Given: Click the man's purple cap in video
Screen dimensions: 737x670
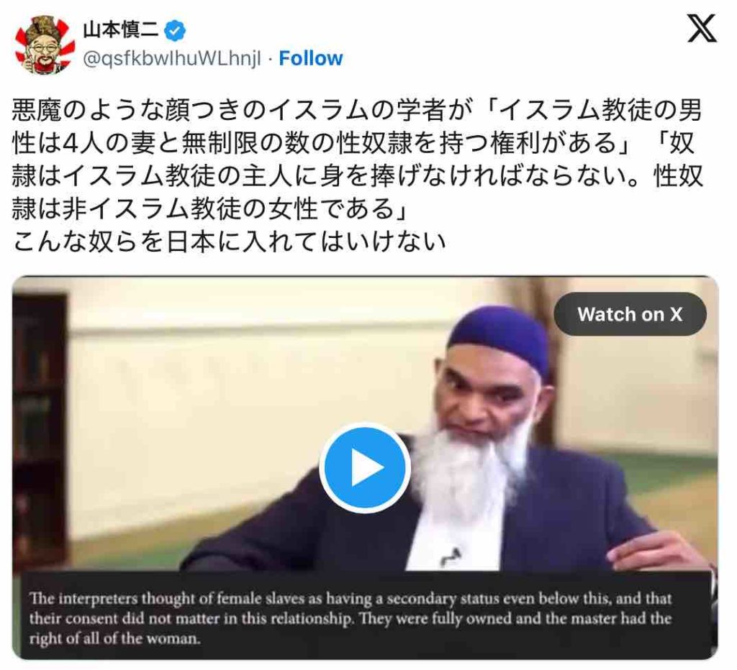Looking at the screenshot, I should coord(499,336).
